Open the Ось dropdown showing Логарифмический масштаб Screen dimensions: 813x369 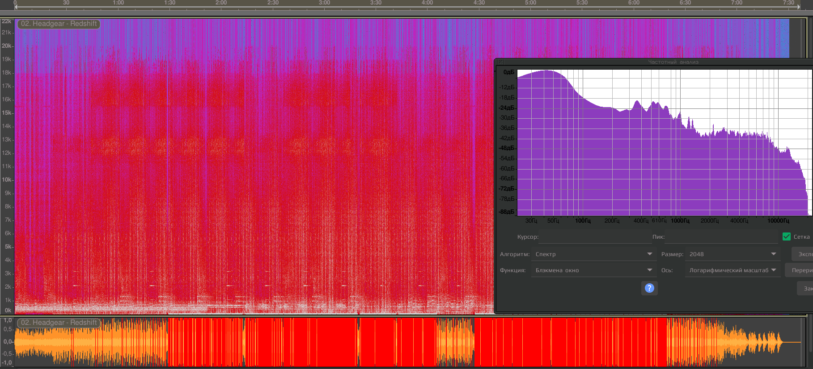point(733,270)
